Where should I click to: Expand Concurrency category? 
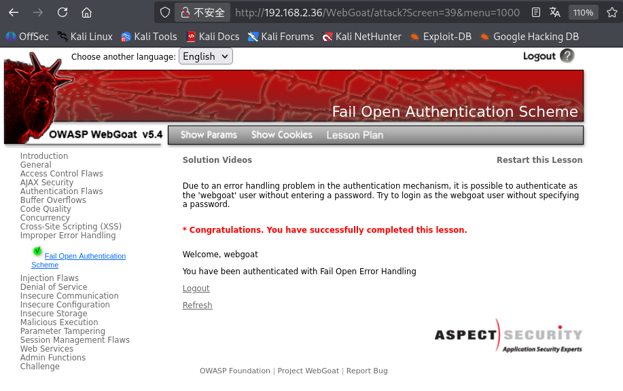[45, 217]
